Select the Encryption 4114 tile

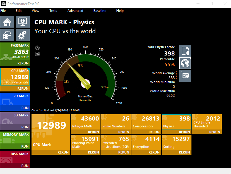pyautogui.click(x=146, y=142)
